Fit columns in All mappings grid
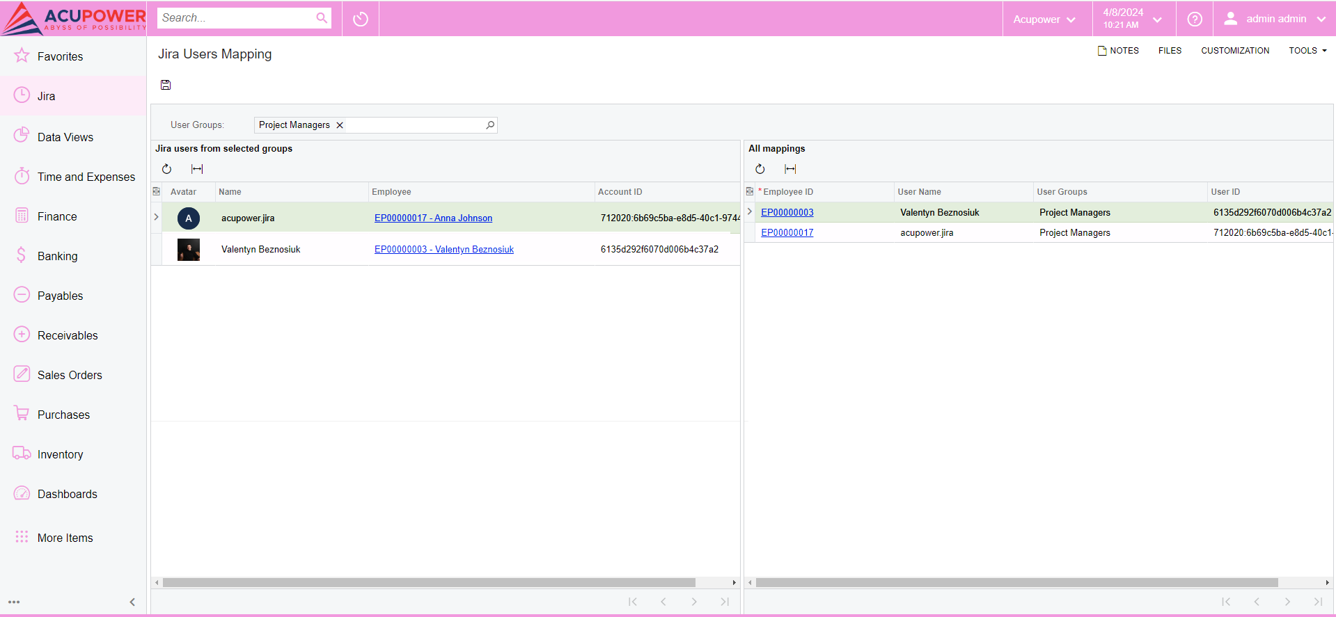The width and height of the screenshot is (1336, 617). click(790, 169)
